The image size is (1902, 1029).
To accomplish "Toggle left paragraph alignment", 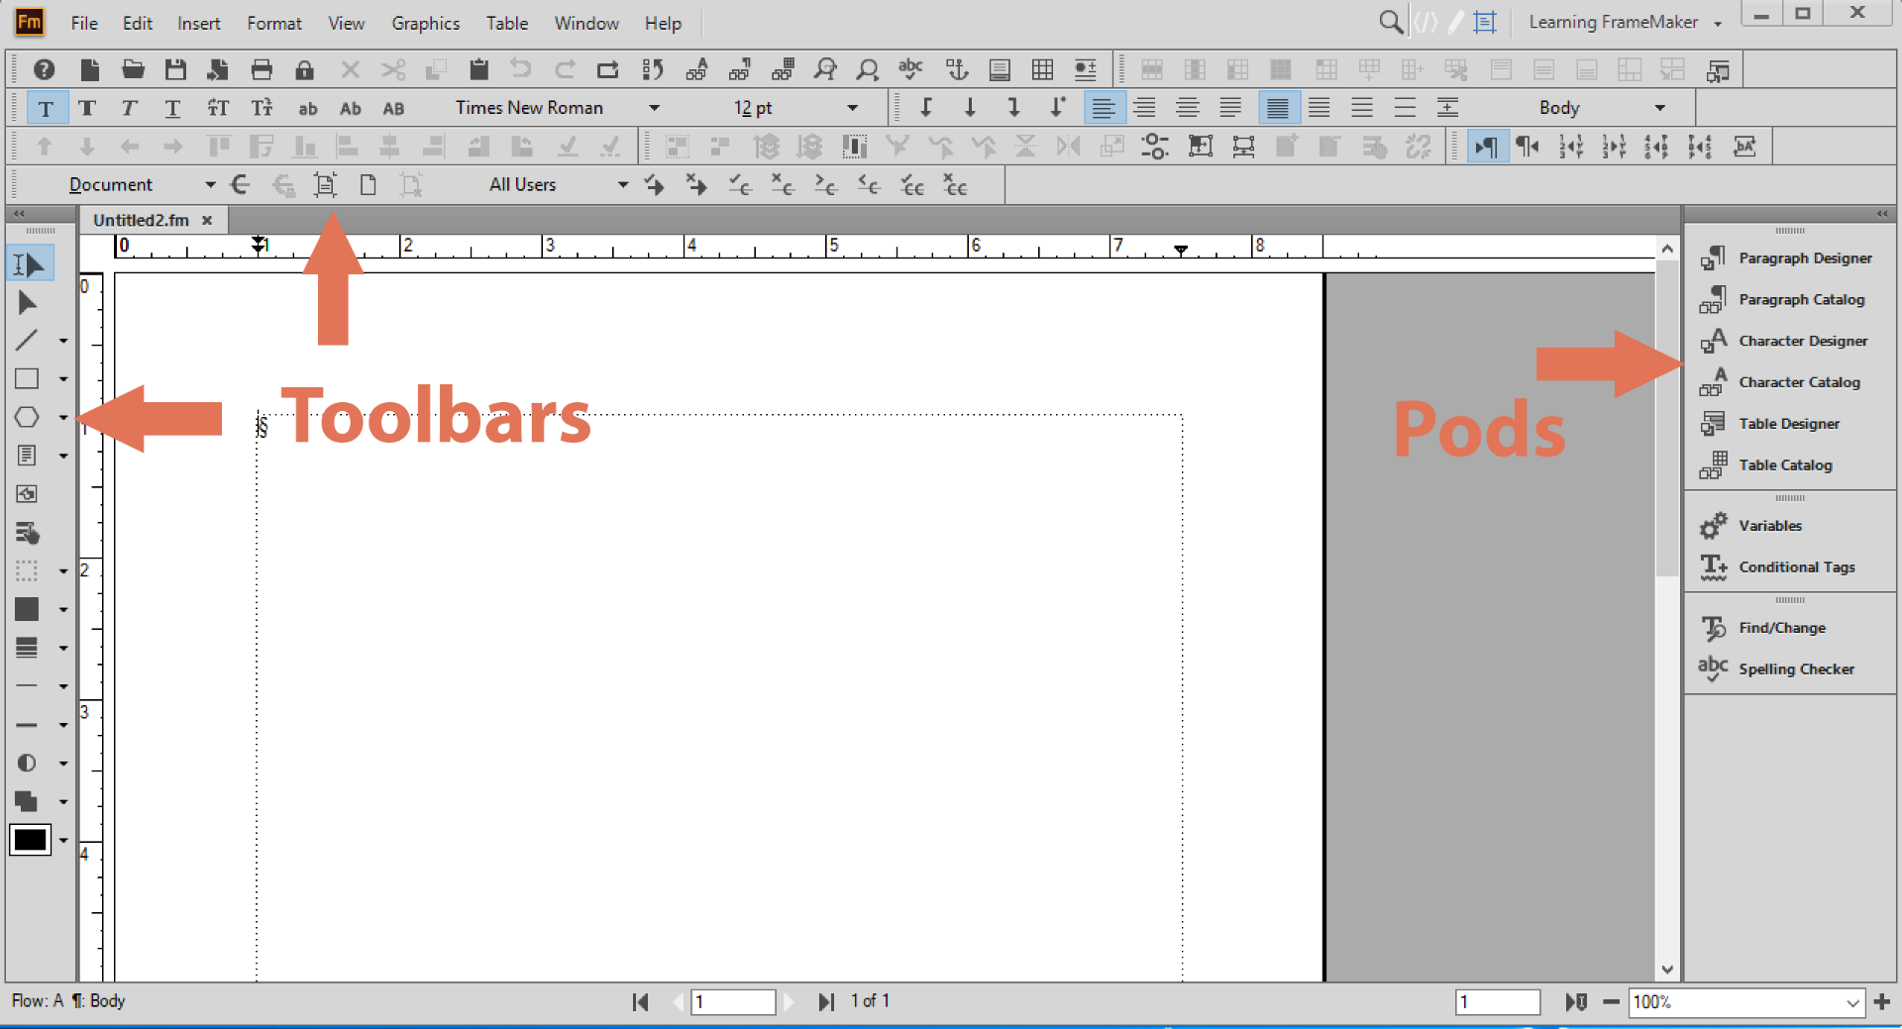I will pyautogui.click(x=1103, y=108).
